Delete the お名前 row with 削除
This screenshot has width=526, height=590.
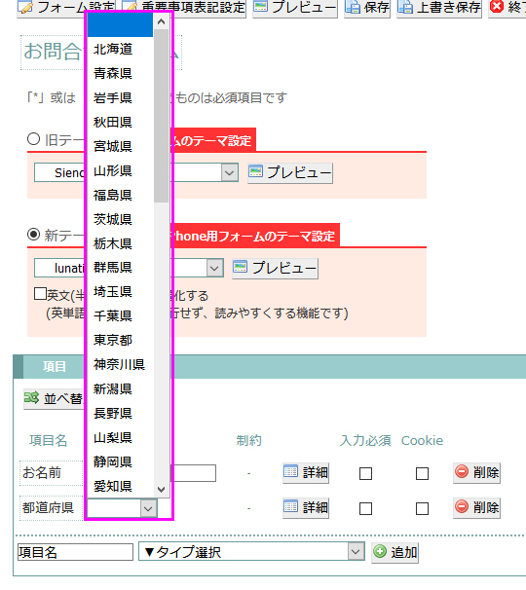[x=476, y=472]
